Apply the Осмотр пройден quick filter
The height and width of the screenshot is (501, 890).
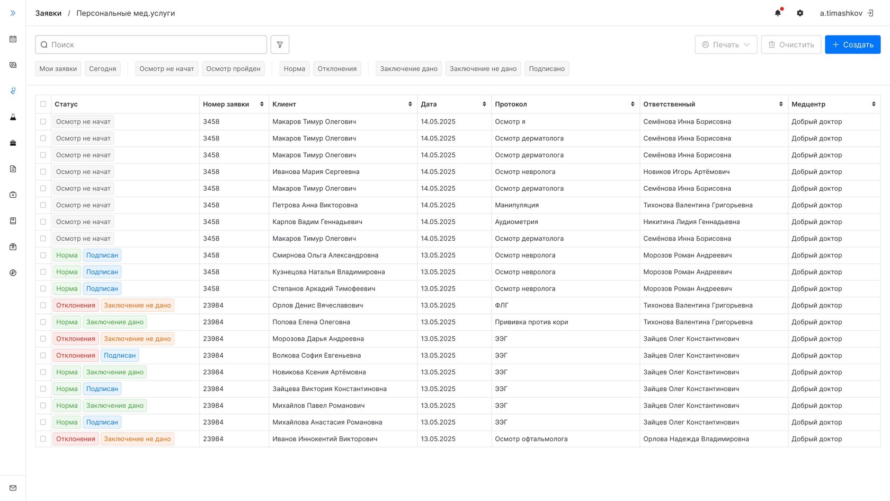(x=233, y=69)
